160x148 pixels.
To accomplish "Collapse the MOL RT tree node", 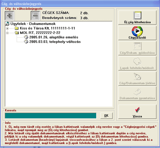I will tap(7, 33).
